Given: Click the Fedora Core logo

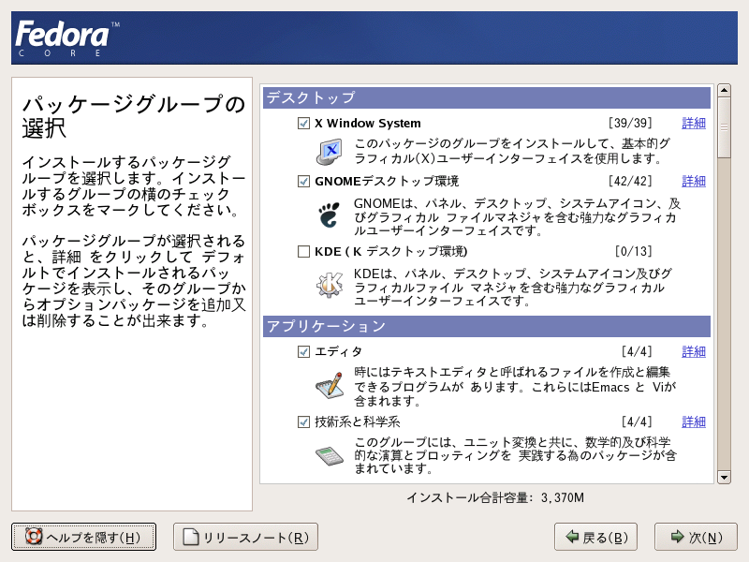Looking at the screenshot, I should coord(67,38).
